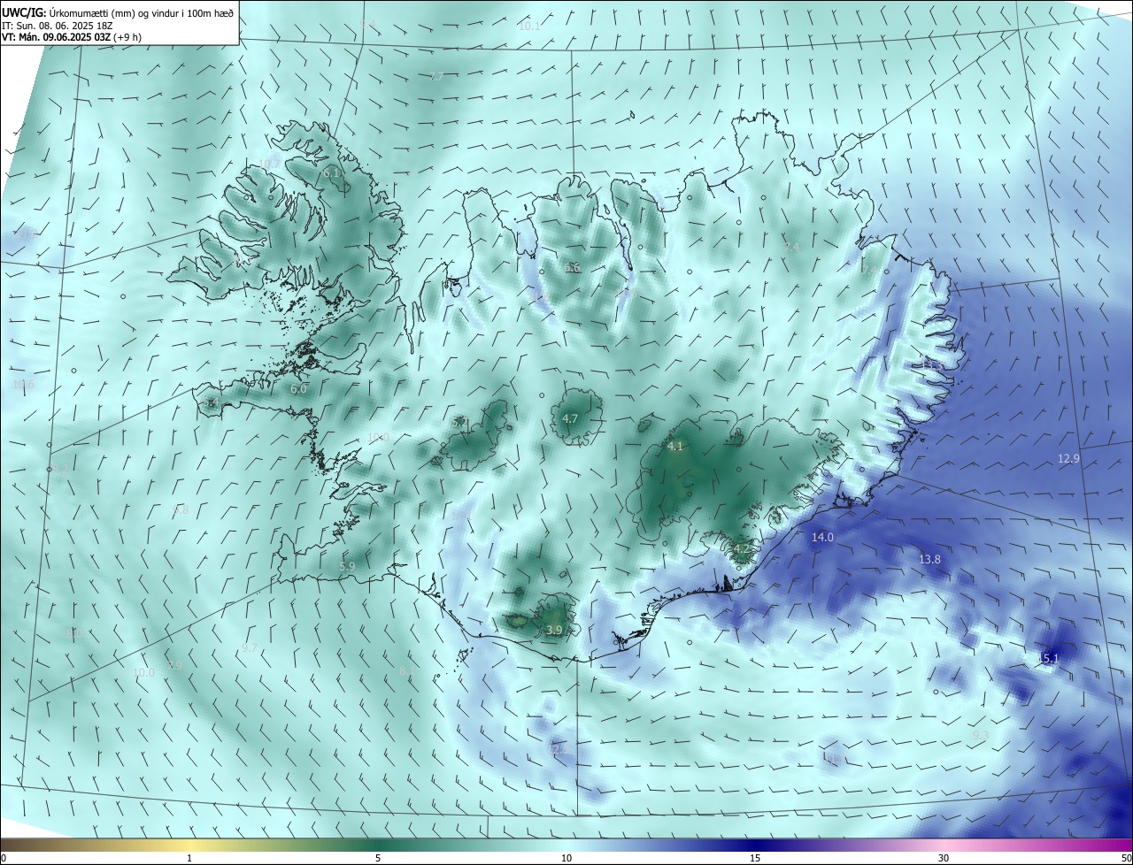Click the 12.9 value near the east edge
Image resolution: width=1133 pixels, height=865 pixels.
click(1068, 458)
